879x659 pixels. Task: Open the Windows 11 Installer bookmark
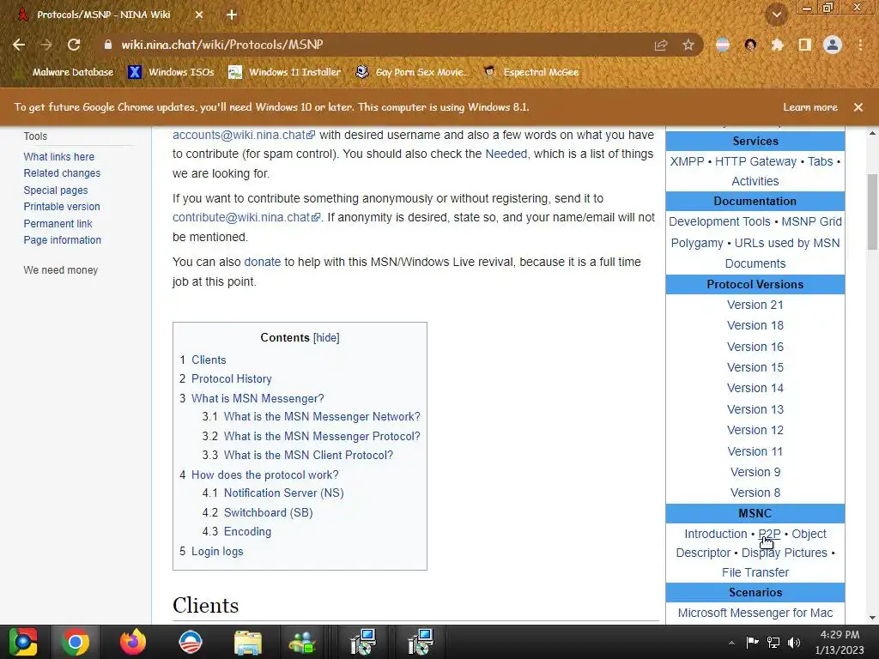pos(285,72)
